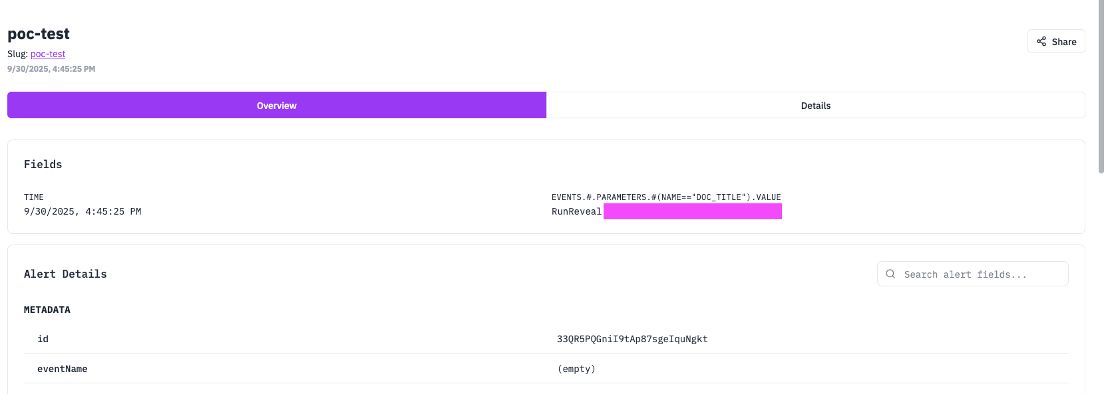The height and width of the screenshot is (394, 1106).
Task: Click the id value 33QR5PQGniI9tAp87sgeIquNgkt
Action: pyautogui.click(x=632, y=339)
